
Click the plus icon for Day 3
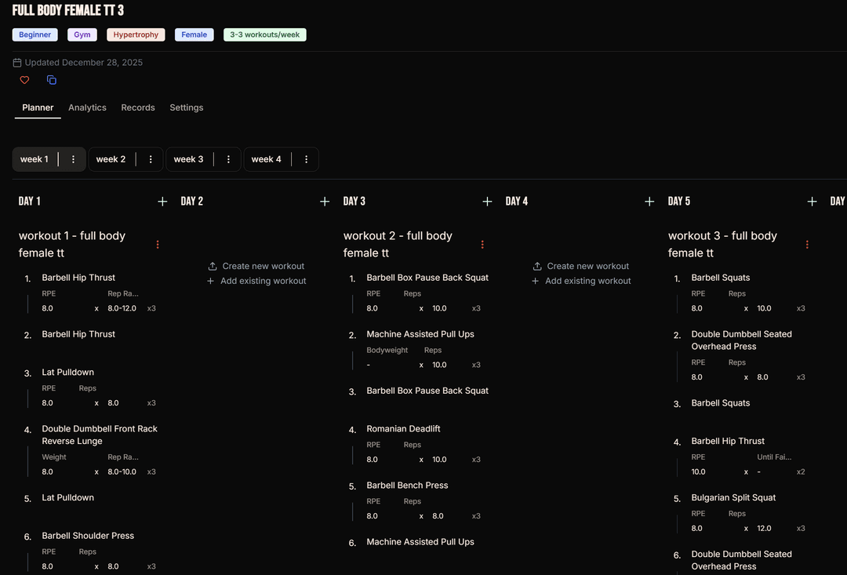487,202
